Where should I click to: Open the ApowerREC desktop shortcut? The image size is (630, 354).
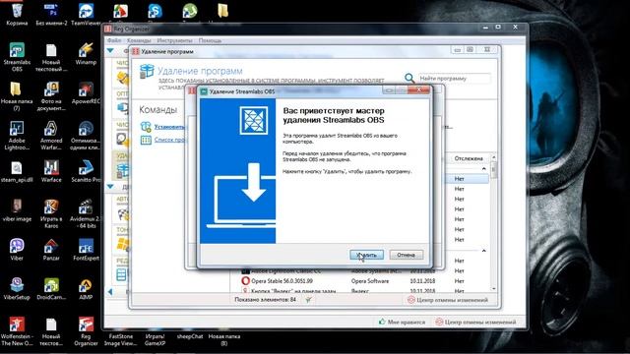[86, 93]
